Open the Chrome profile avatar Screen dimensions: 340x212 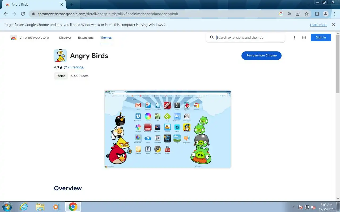[x=325, y=14]
